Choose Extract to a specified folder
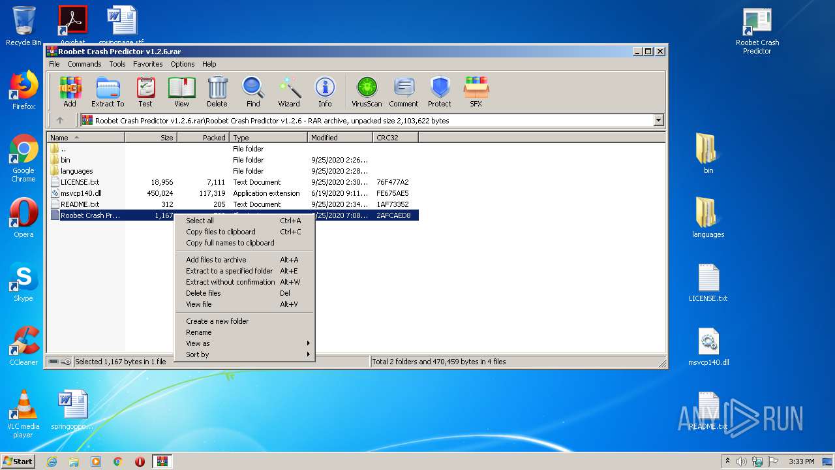The image size is (835, 470). click(245, 271)
